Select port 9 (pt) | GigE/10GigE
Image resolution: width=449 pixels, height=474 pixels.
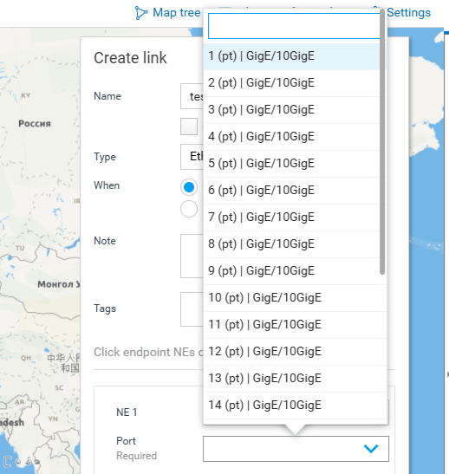click(x=292, y=271)
